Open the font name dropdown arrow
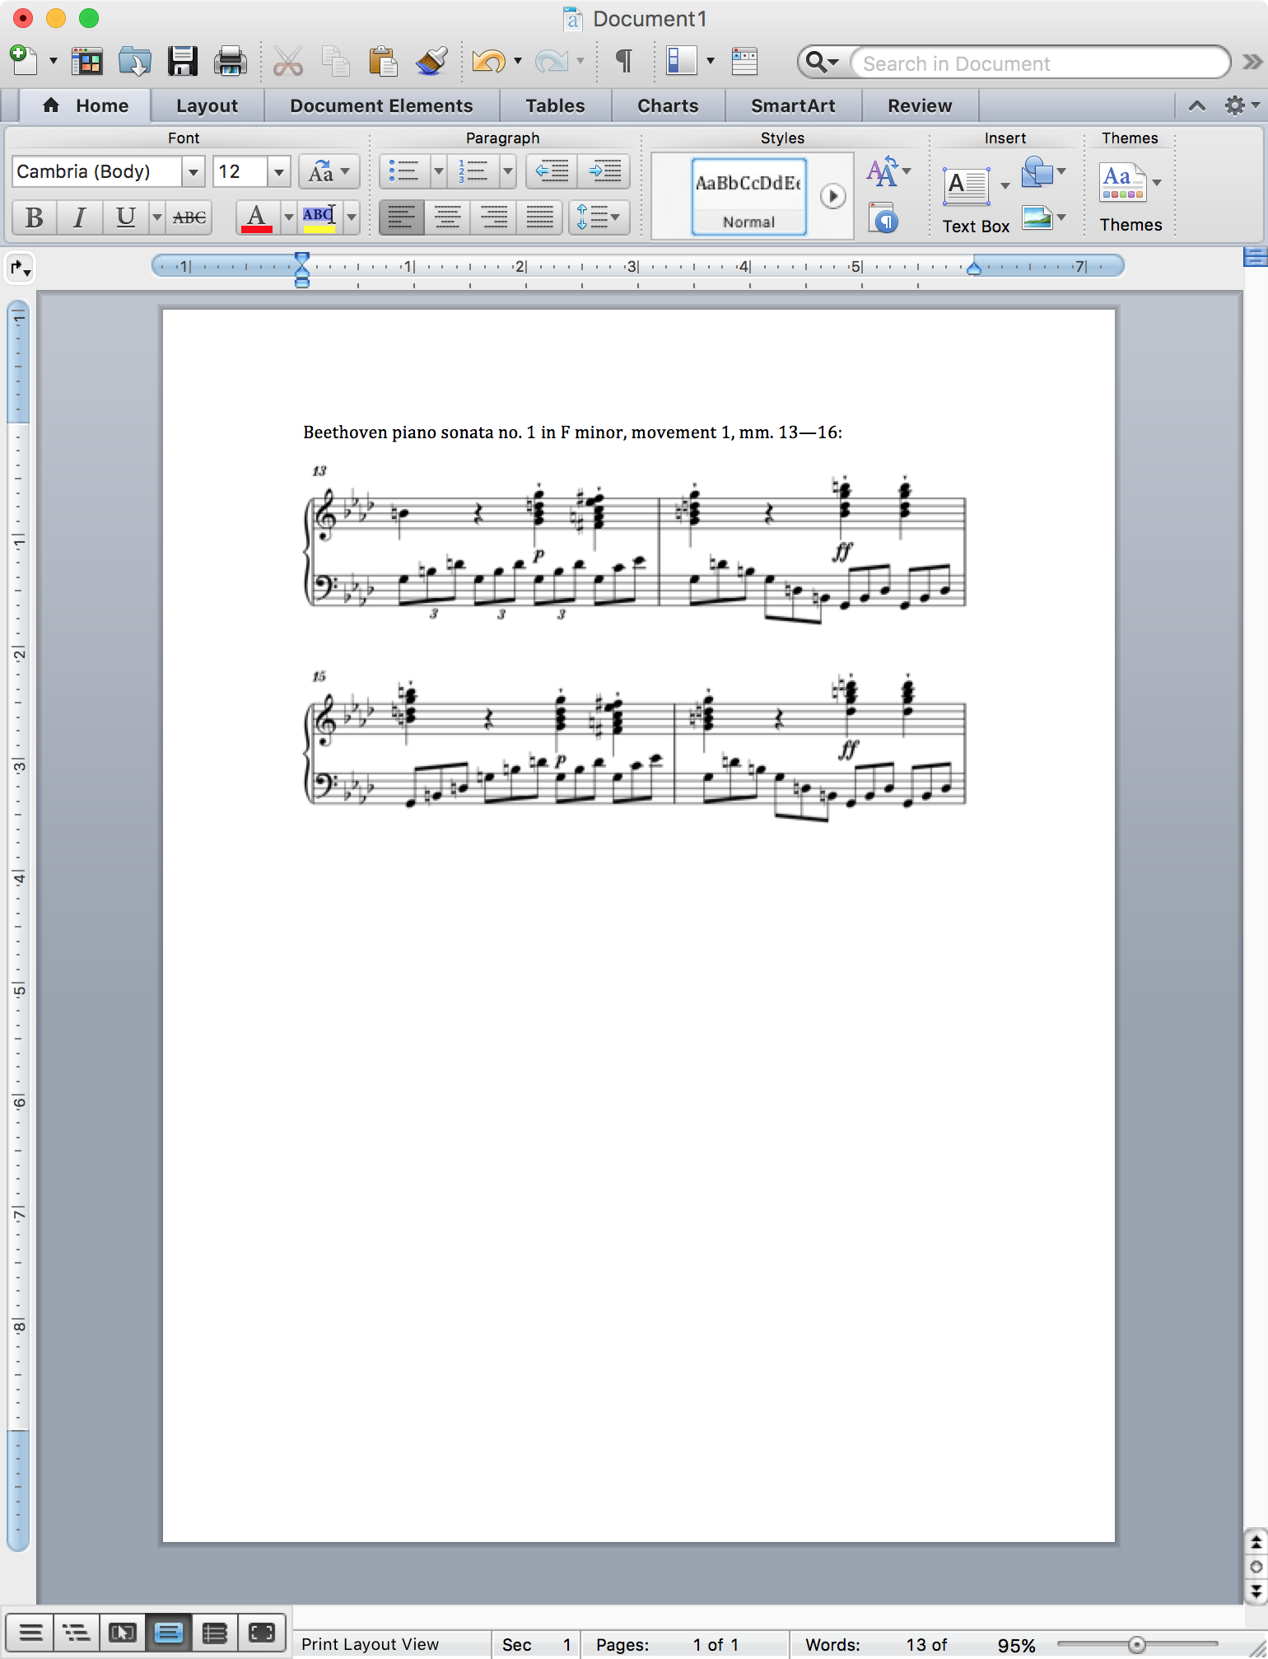 (x=193, y=172)
